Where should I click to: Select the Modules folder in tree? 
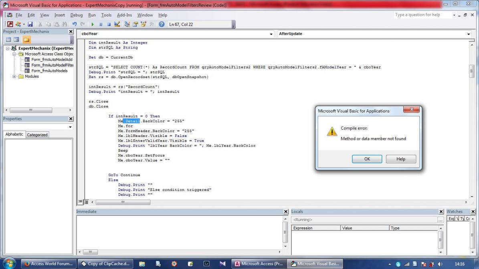(32, 76)
